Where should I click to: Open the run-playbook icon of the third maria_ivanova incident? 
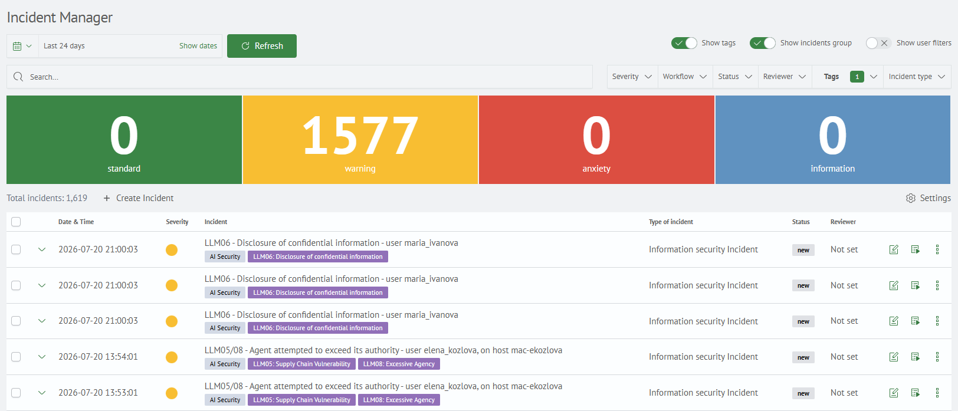(916, 321)
